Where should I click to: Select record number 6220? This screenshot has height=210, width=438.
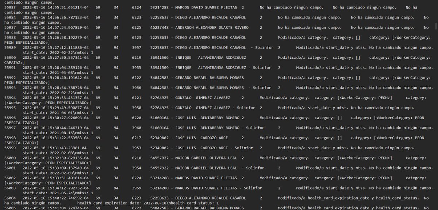click(x=137, y=118)
